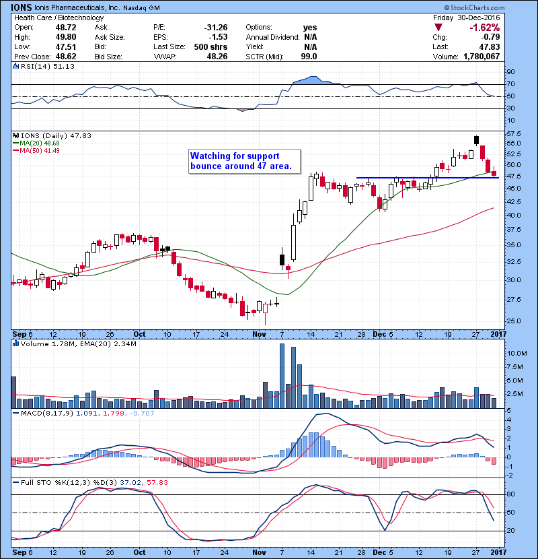Click the MACD(8,17,9) legend line marker

tap(15, 414)
